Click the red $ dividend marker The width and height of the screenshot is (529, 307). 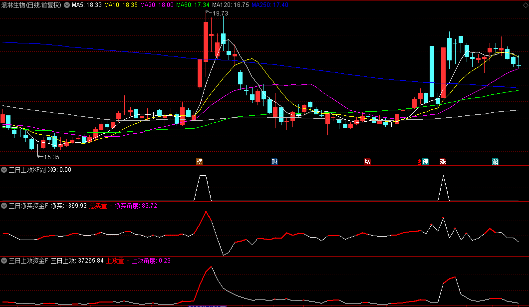point(419,162)
